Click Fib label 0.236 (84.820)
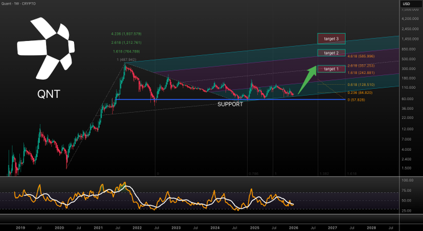423x231 pixels. [x=360, y=93]
